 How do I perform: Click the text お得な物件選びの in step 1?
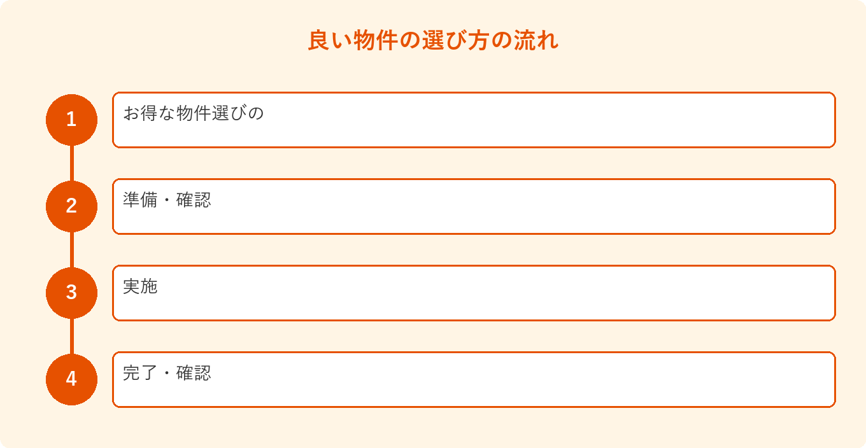click(193, 113)
